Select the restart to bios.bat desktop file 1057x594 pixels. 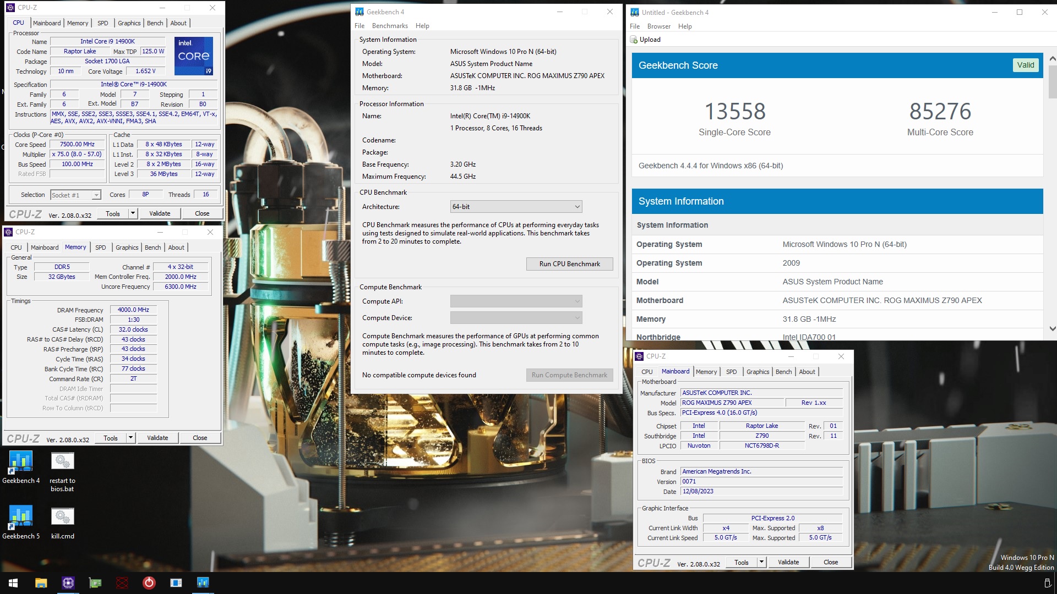(62, 472)
